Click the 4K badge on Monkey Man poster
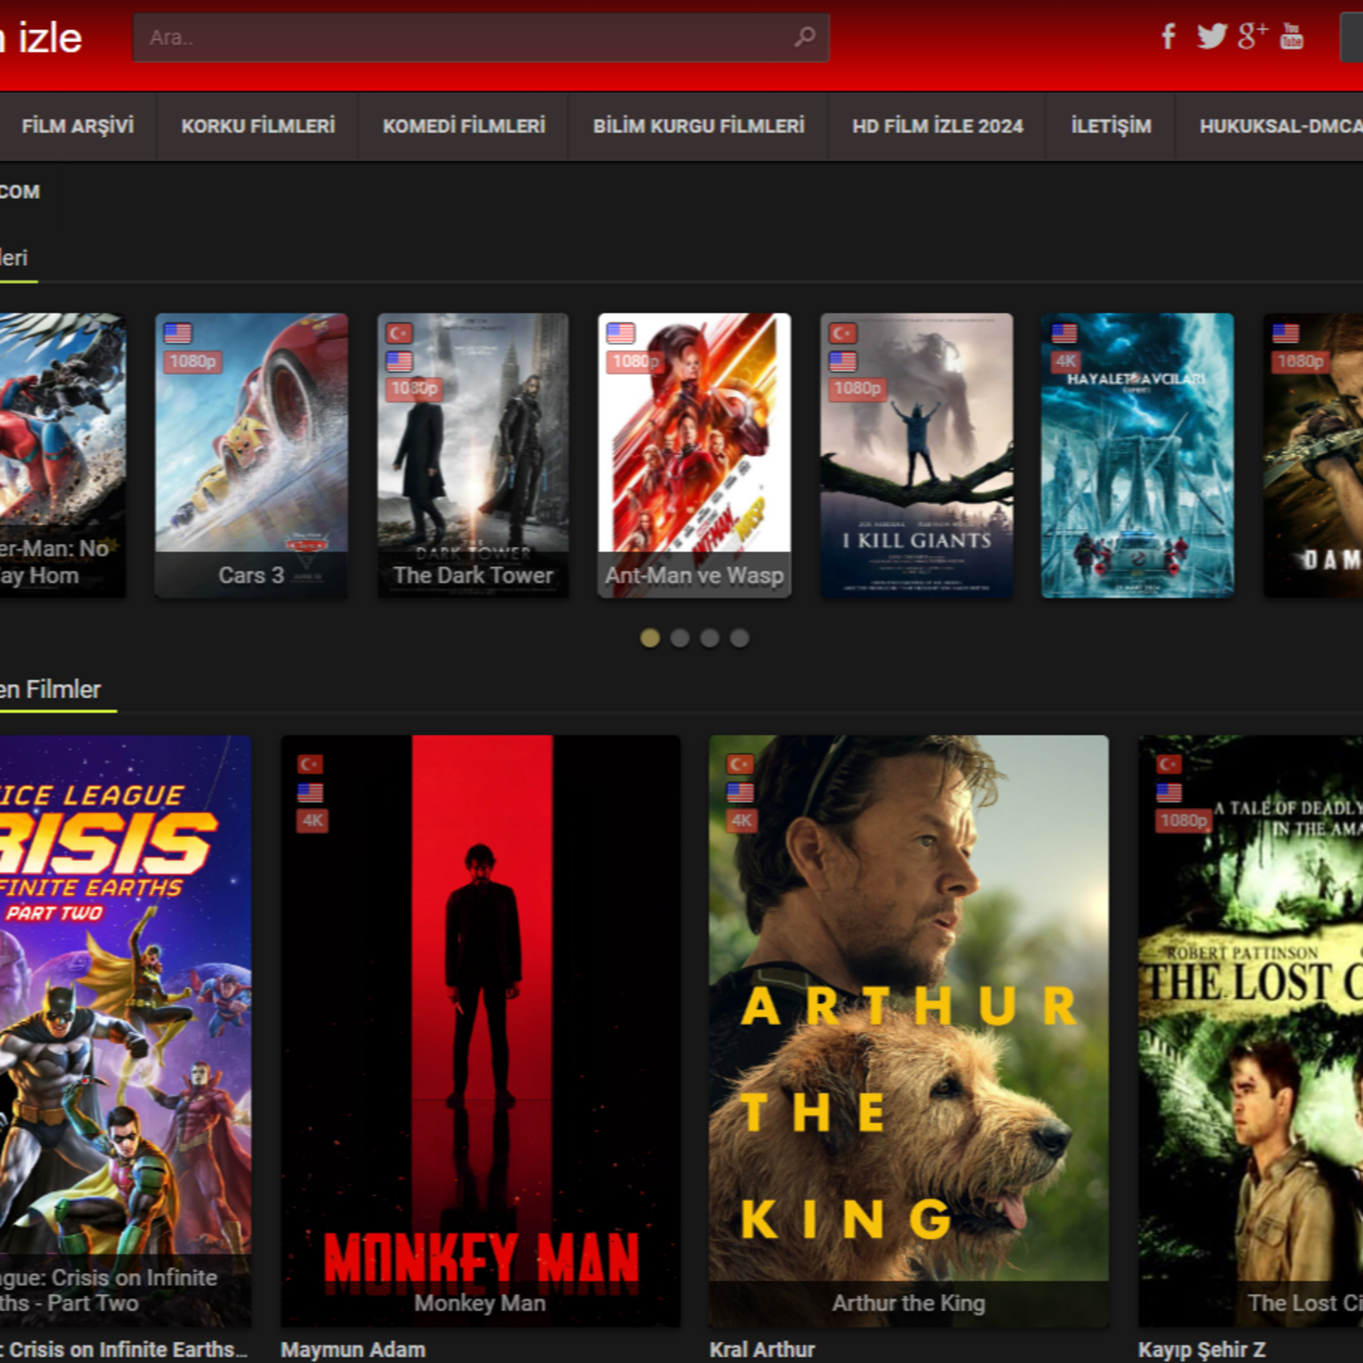This screenshot has height=1363, width=1363. pyautogui.click(x=312, y=821)
